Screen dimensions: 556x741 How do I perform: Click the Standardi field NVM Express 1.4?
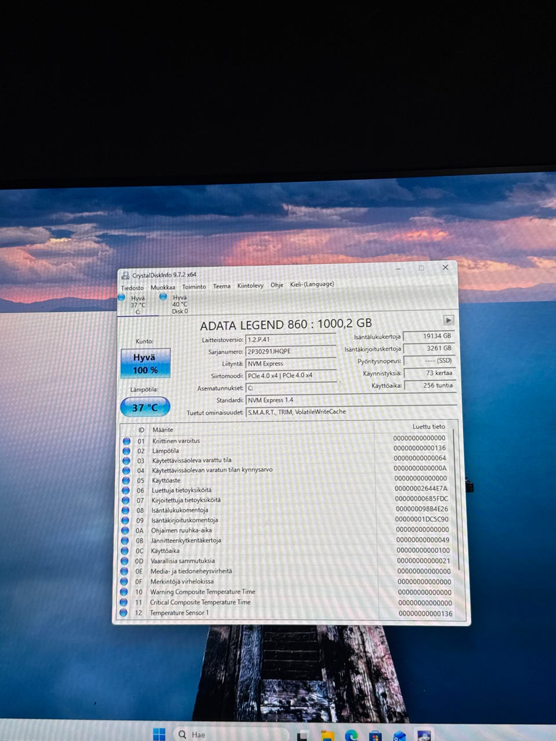pyautogui.click(x=351, y=400)
